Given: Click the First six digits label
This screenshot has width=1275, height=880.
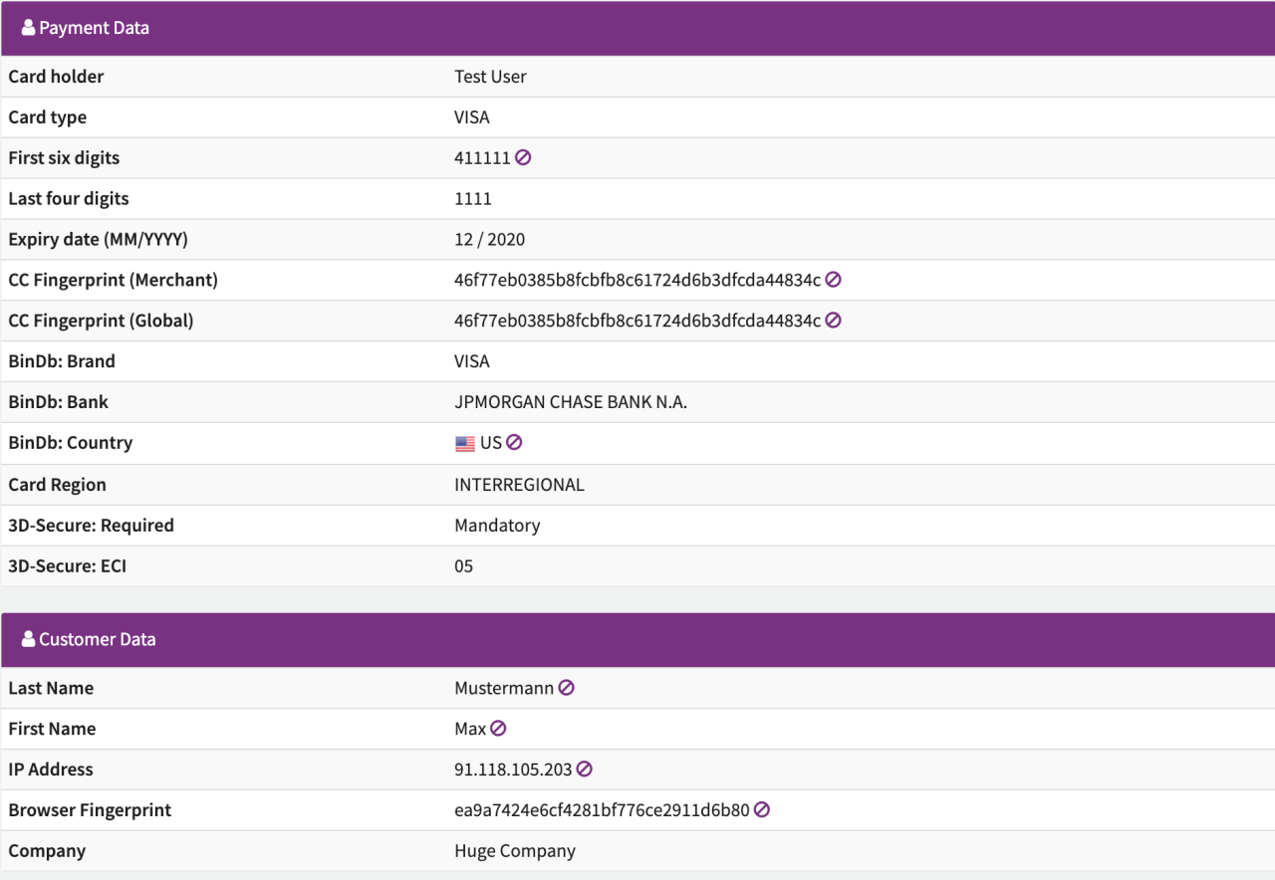Looking at the screenshot, I should [64, 158].
